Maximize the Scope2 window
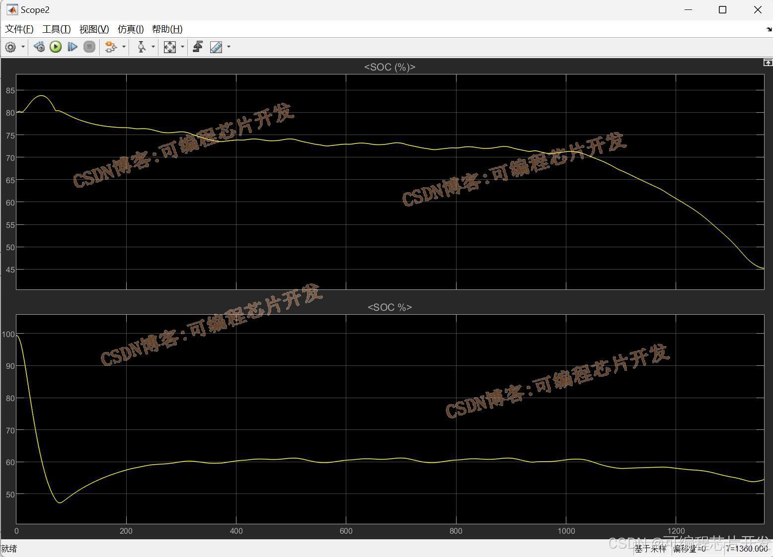Screen dimensions: 773x557 [x=723, y=10]
